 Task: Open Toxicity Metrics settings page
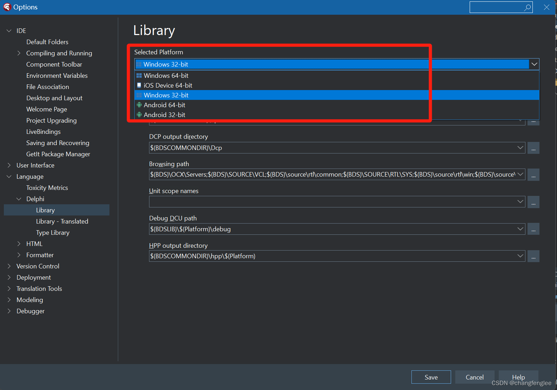tap(47, 187)
